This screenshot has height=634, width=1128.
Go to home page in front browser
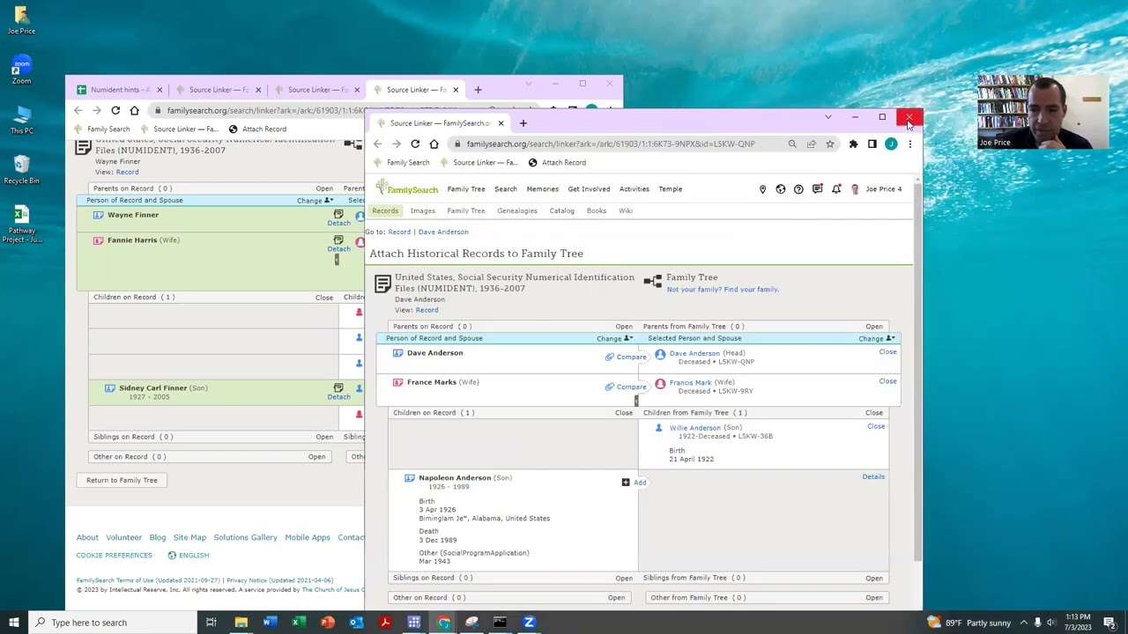coord(434,144)
